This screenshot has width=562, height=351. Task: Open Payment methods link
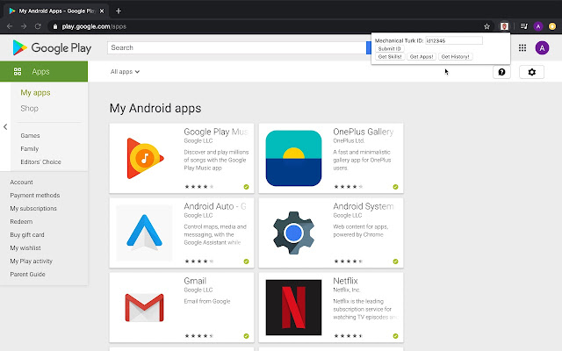pos(35,195)
